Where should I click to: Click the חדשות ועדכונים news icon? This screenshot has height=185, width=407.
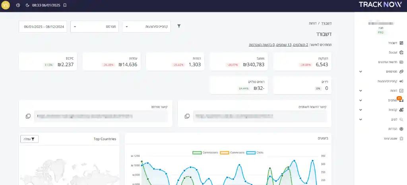click(x=401, y=62)
